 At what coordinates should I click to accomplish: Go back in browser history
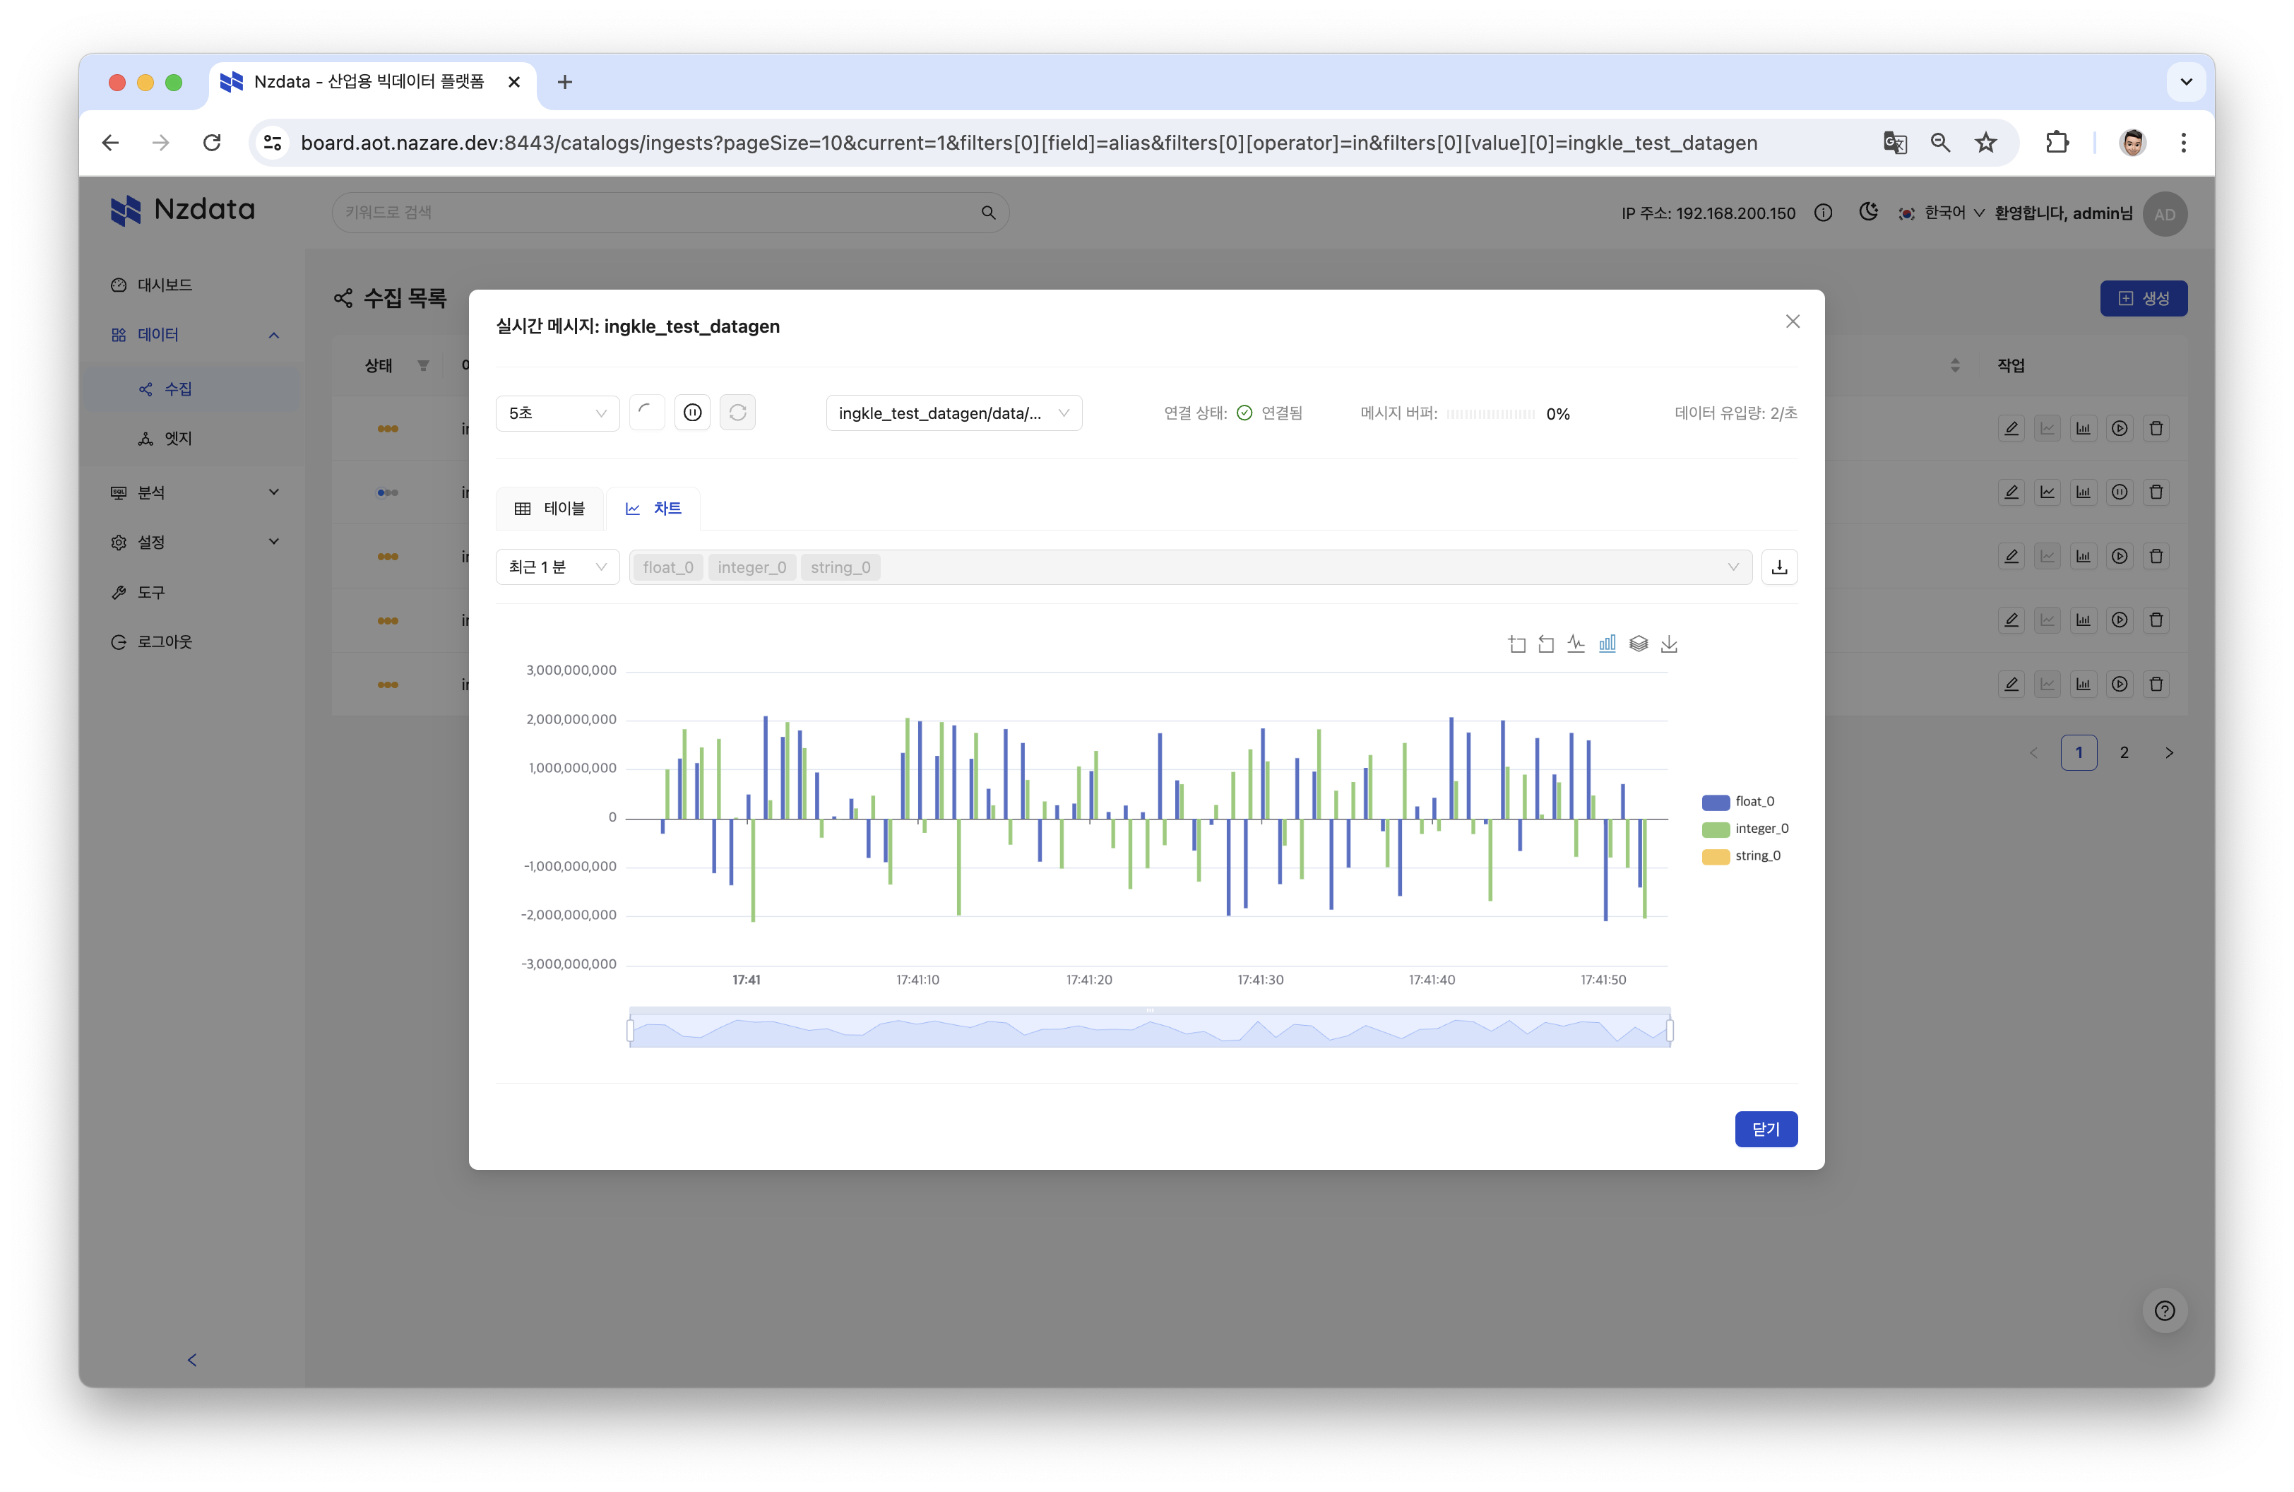pyautogui.click(x=110, y=143)
